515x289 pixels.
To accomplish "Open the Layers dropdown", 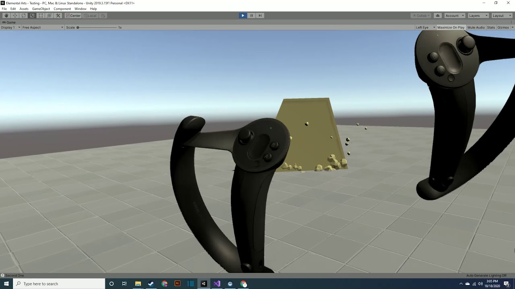I will click(478, 16).
